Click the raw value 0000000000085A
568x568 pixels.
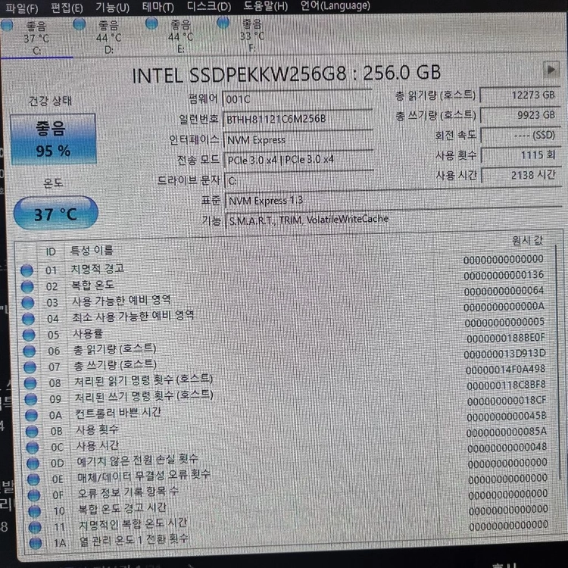pyautogui.click(x=507, y=432)
